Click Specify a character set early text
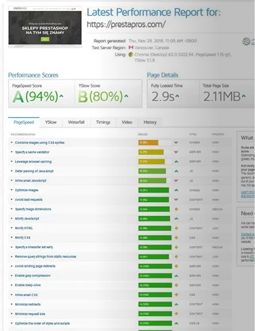 click(34, 247)
